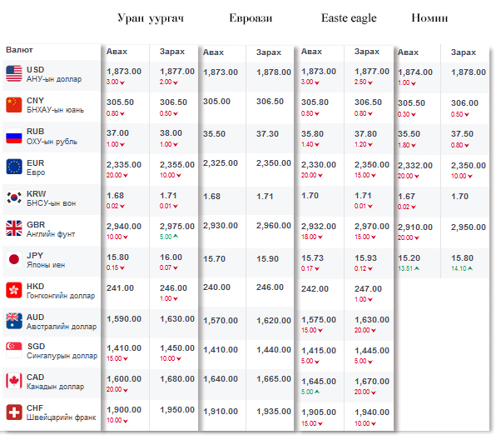This screenshot has height=440, width=501.
Task: Click the Номин JPY sell rate 15.80
Action: click(x=463, y=257)
